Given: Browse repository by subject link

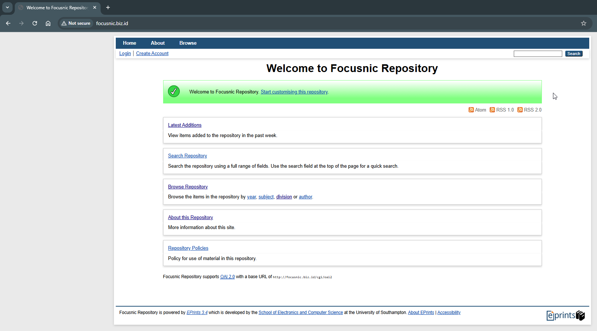Looking at the screenshot, I should (x=266, y=197).
